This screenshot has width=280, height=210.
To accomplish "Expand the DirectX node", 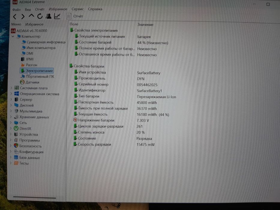I will (x=11, y=128).
